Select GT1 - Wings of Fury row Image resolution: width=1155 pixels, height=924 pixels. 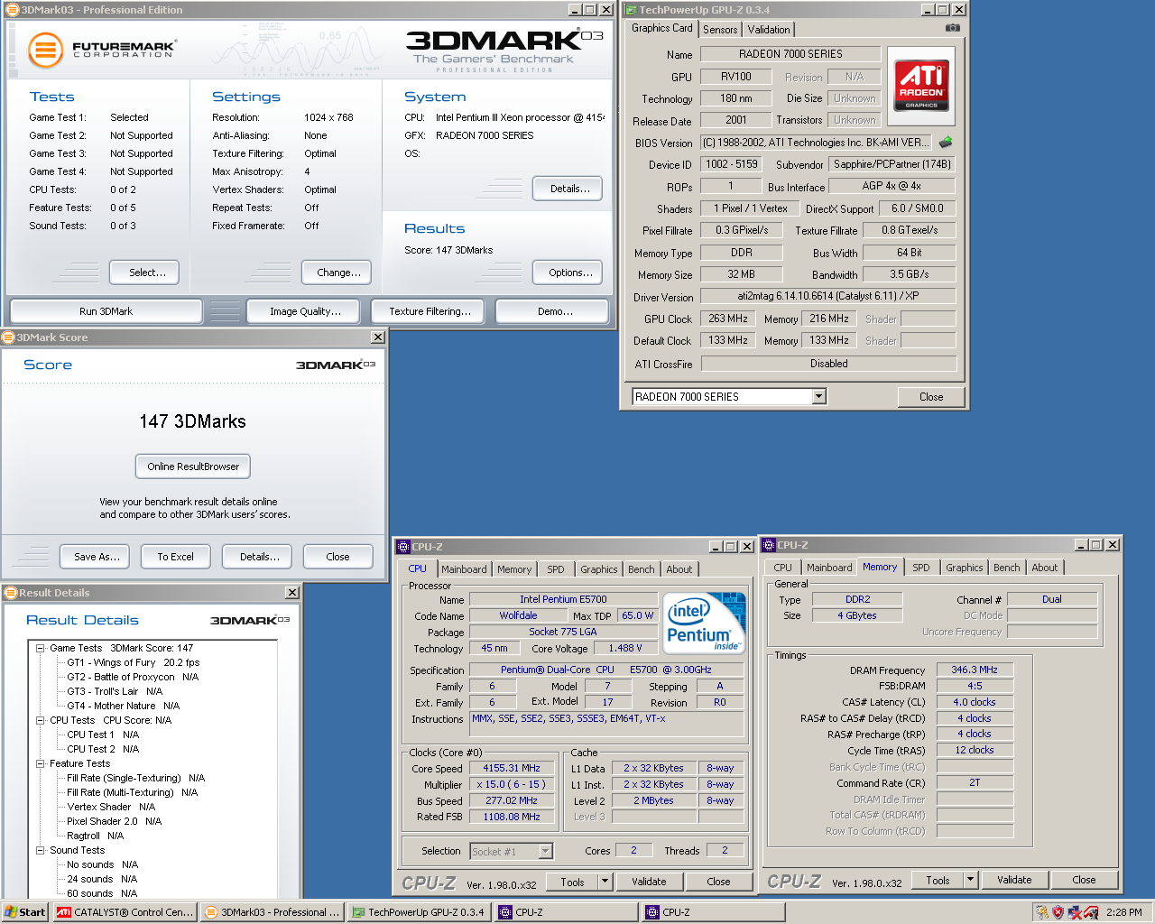tap(133, 662)
